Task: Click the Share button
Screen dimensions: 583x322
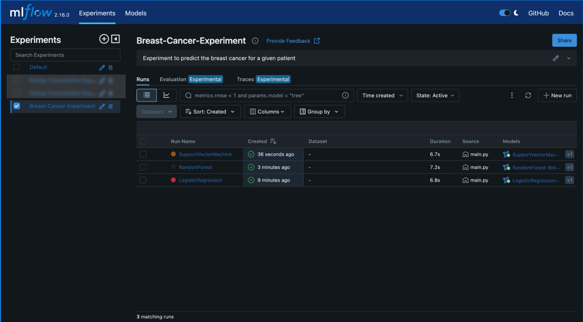Action: coord(564,41)
